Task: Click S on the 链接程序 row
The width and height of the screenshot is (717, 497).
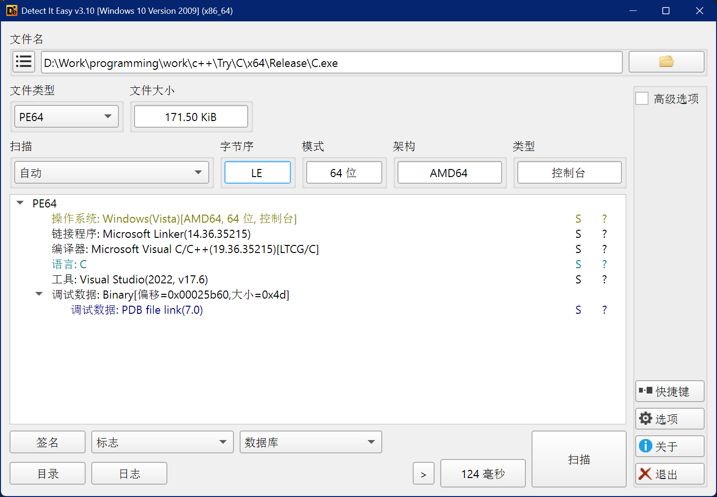Action: tap(578, 234)
